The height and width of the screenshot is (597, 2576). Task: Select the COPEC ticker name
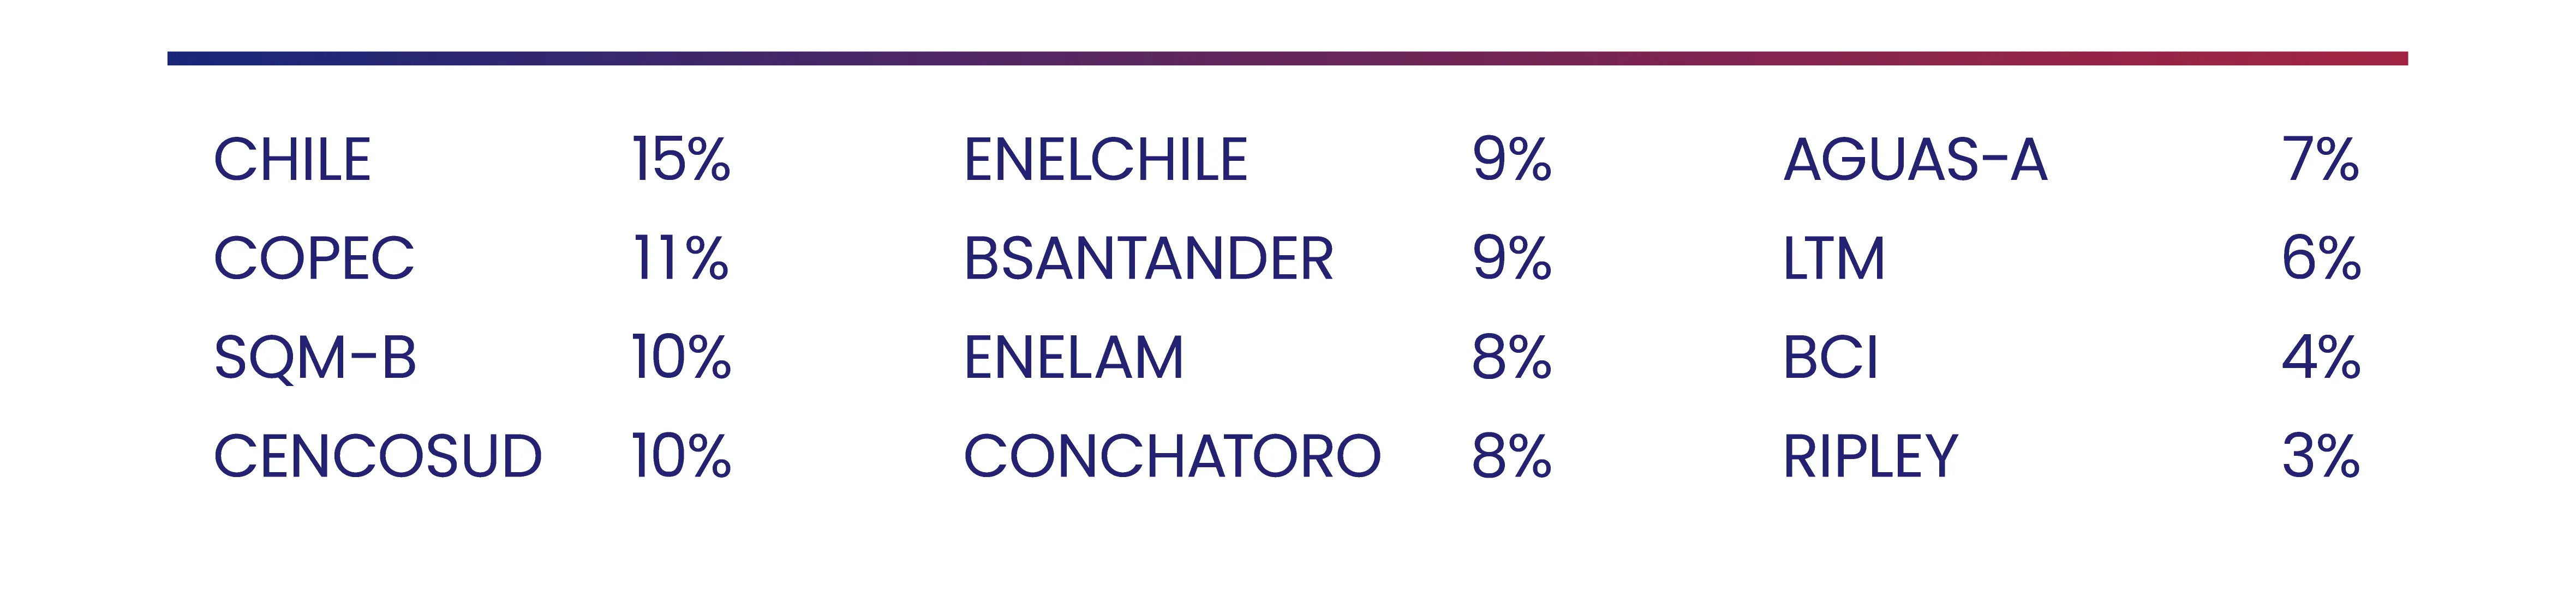(314, 259)
